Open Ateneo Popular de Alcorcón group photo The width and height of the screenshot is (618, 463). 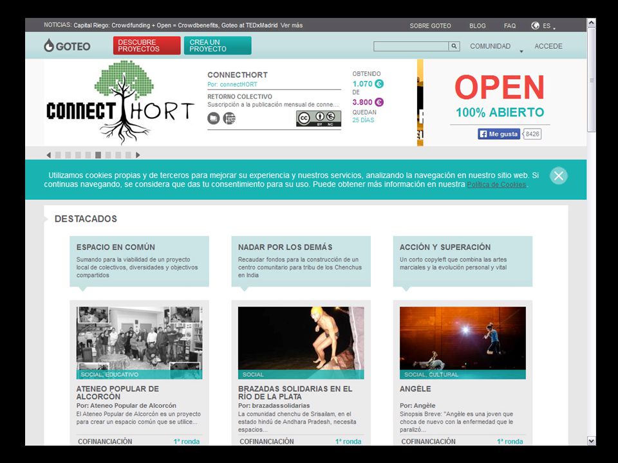click(139, 343)
